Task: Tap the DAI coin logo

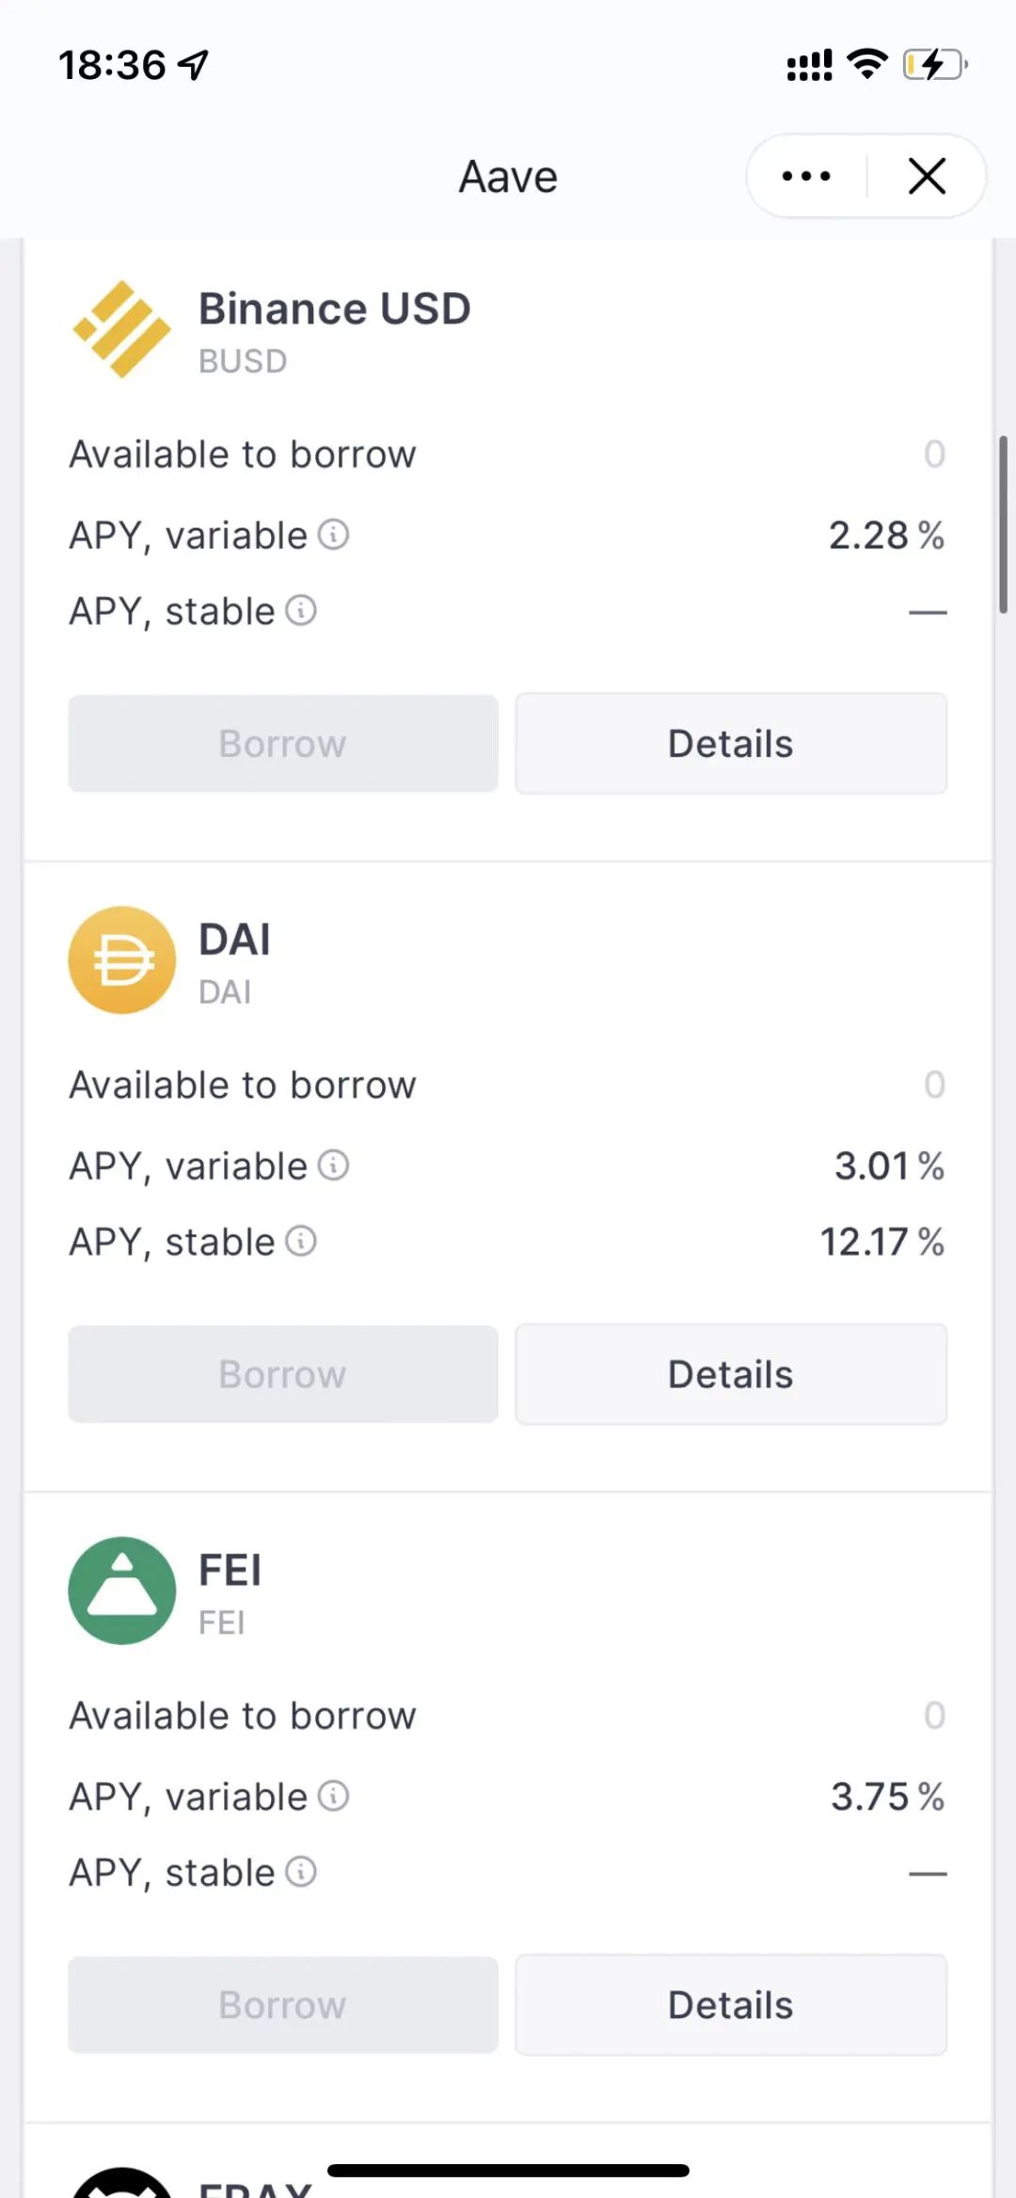Action: coord(121,959)
